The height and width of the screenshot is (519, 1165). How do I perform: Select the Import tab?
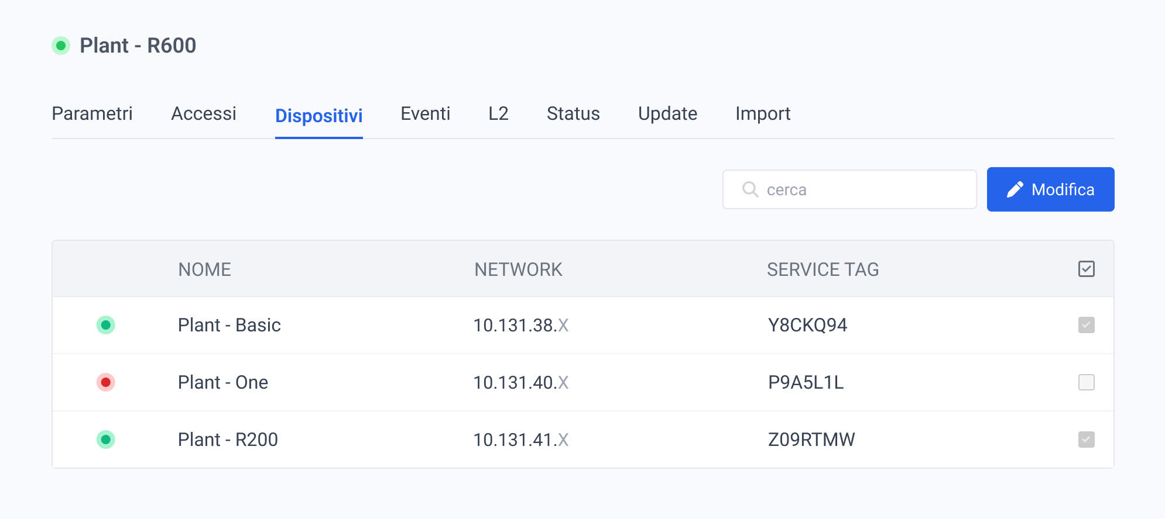[x=763, y=113]
